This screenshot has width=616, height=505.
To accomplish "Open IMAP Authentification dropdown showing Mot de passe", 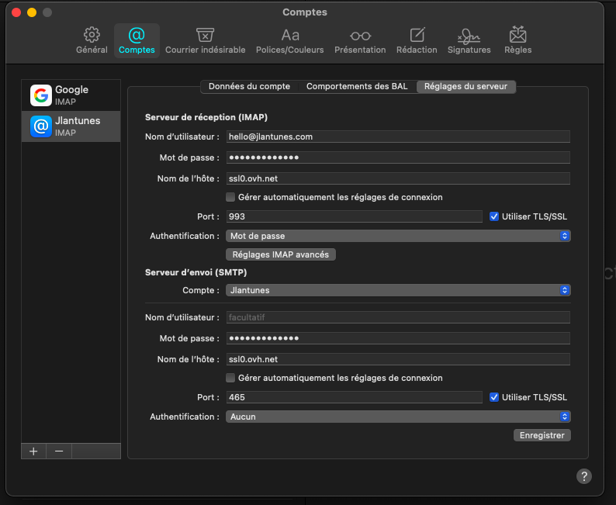I will click(398, 236).
